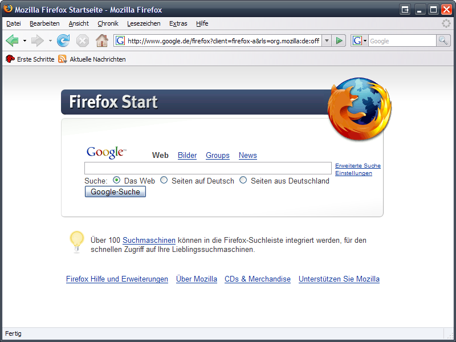Image resolution: width=456 pixels, height=342 pixels.
Task: Open the Aktuelle Nachrichten feed bookmark
Action: coord(92,59)
